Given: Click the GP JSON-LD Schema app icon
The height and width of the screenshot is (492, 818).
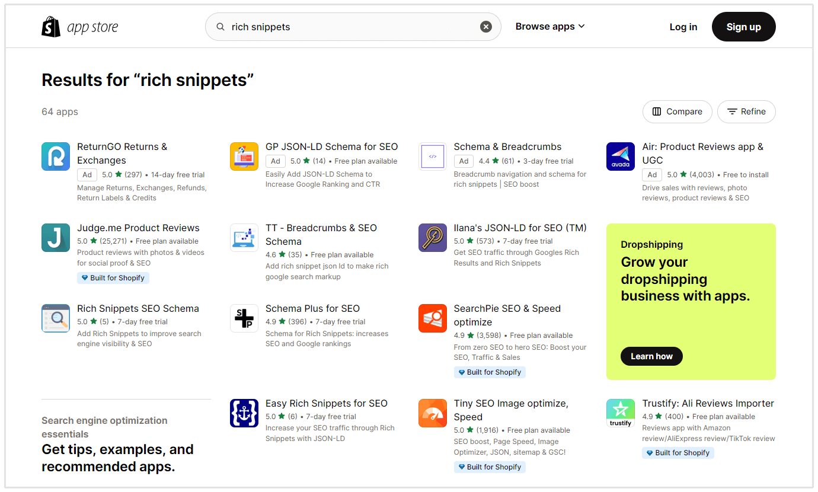Looking at the screenshot, I should [x=244, y=156].
